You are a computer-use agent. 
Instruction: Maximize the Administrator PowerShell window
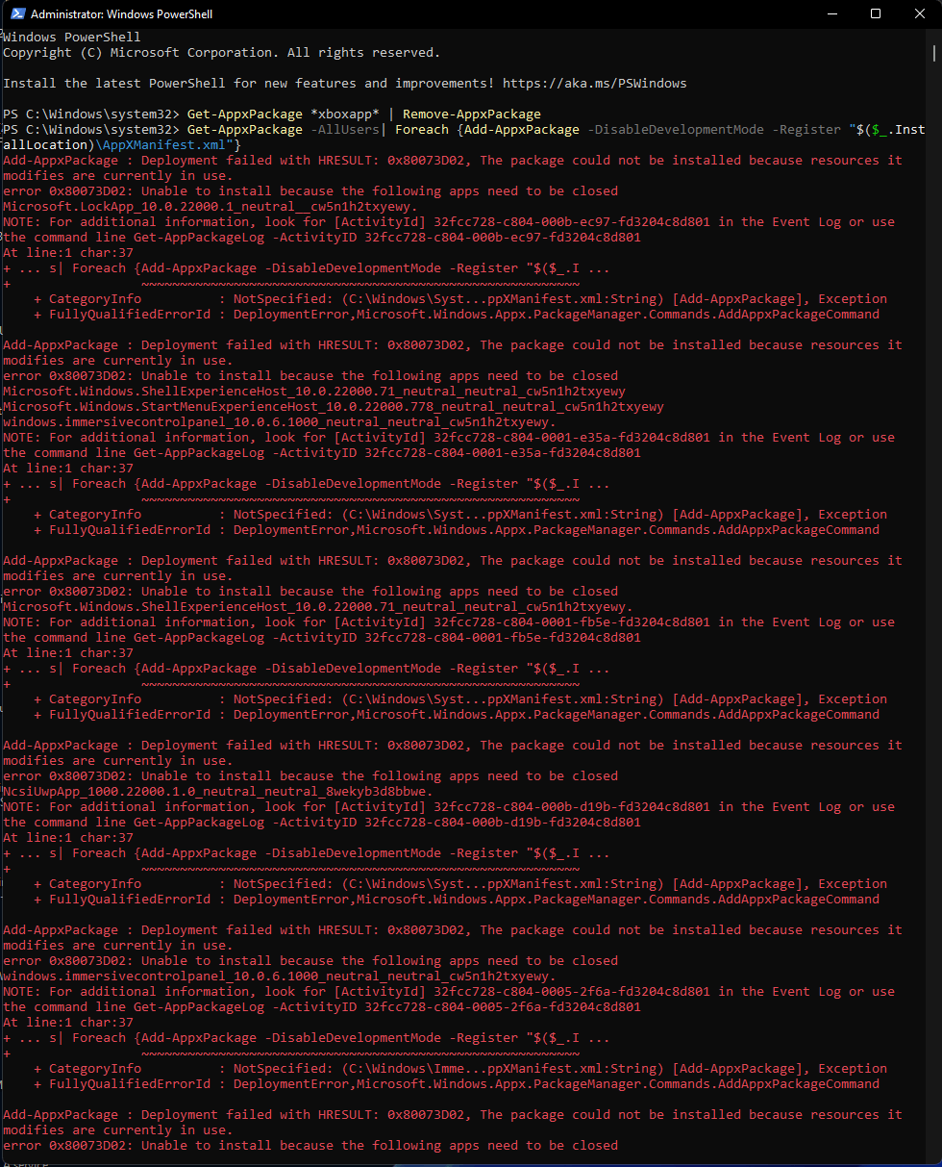[876, 13]
